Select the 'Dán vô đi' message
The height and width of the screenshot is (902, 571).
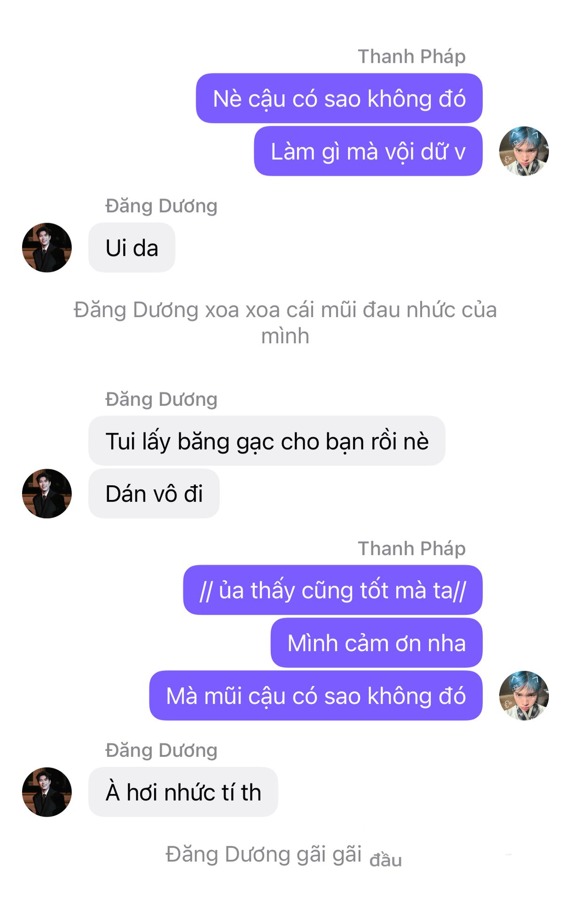tap(154, 494)
